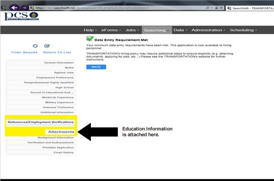274x181 pixels.
Task: Click the Data Entry Requirement Met heading
Action: pyautogui.click(x=121, y=40)
